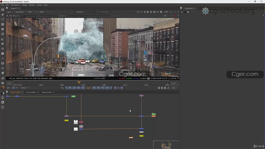Open the Render menu
The image size is (265, 149).
32,5
